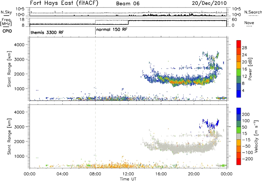
Task: Click the 'themis 3300 RF' text
Action: point(47,32)
